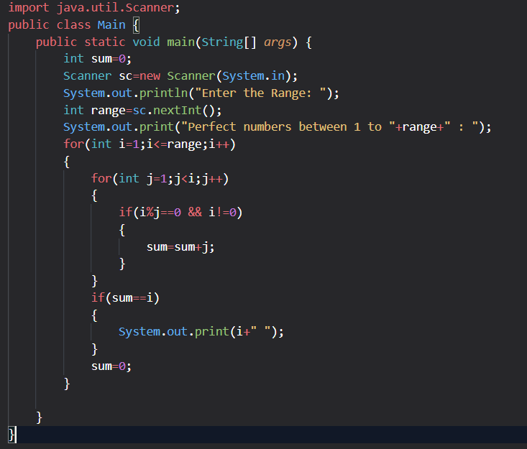527x449 pixels.
Task: Click the opening brace below "if(sum==i)"
Action: coord(94,315)
